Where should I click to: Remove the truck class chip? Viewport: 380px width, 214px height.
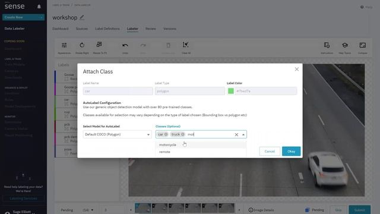click(183, 134)
